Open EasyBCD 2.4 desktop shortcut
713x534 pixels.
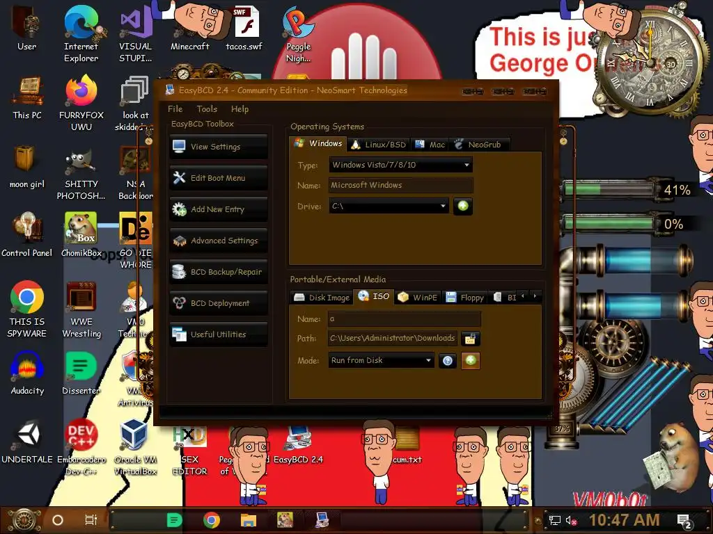point(298,445)
